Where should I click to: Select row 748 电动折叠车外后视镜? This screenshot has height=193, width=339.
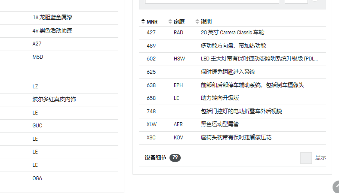coord(232,112)
